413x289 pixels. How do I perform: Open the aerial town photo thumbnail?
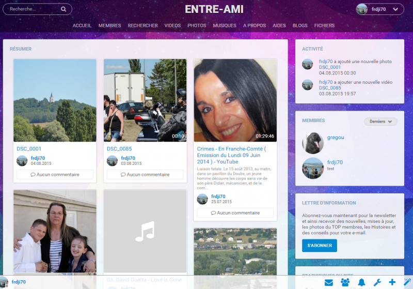[x=235, y=252]
